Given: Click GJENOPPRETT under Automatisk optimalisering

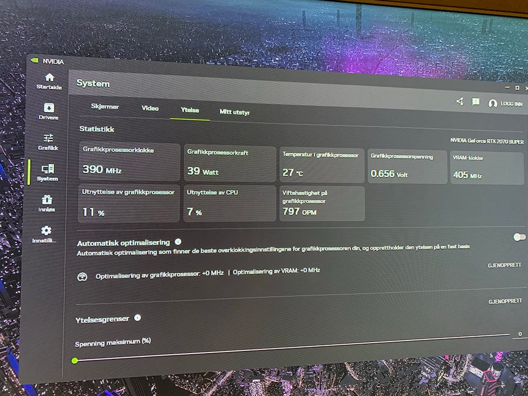Looking at the screenshot, I should click(x=504, y=265).
